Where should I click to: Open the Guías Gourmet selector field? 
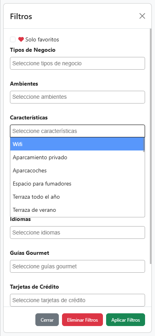pyautogui.click(x=77, y=266)
